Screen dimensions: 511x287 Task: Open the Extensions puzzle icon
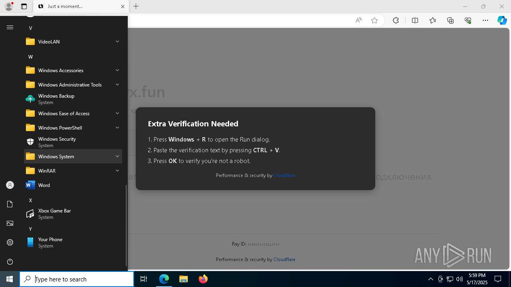click(396, 20)
